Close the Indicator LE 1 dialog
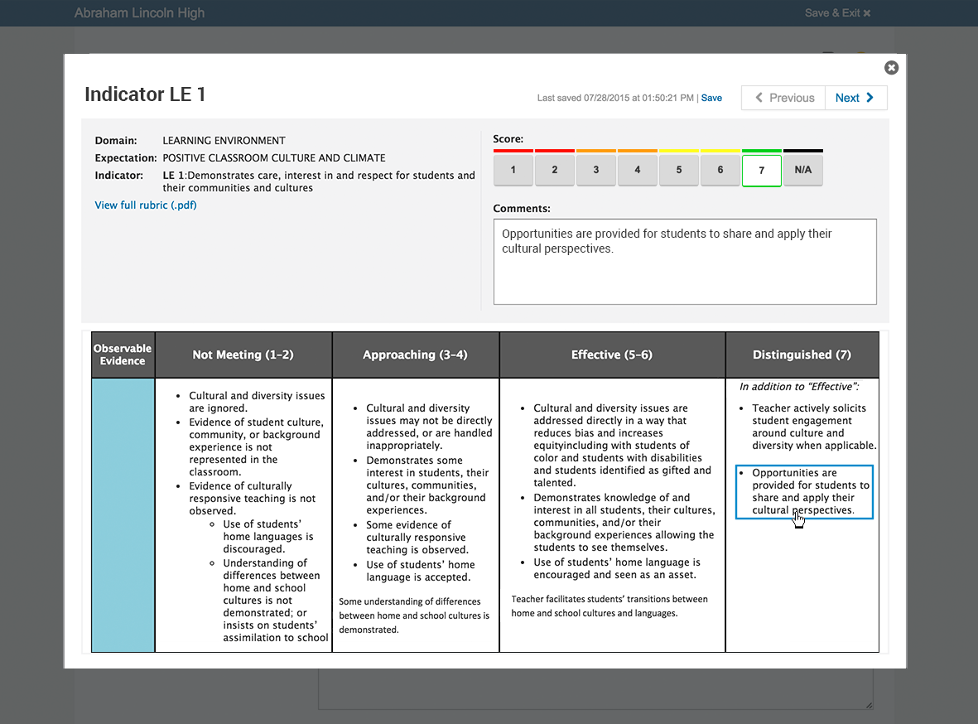This screenshot has width=978, height=724. pyautogui.click(x=891, y=67)
